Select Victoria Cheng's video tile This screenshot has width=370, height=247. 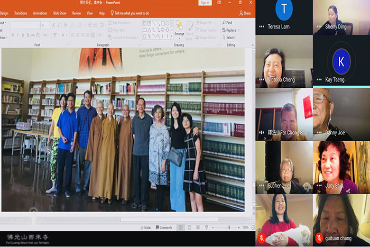284,61
